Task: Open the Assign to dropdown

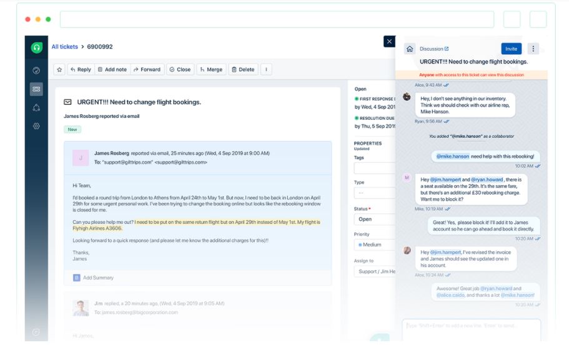Action: click(375, 271)
